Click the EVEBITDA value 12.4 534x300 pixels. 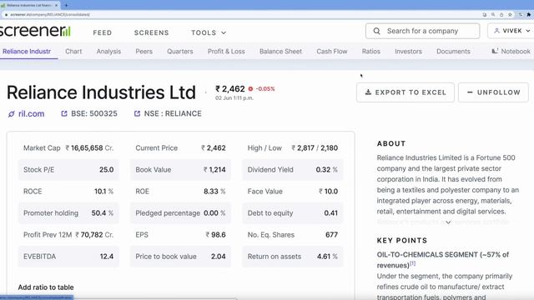coord(107,257)
